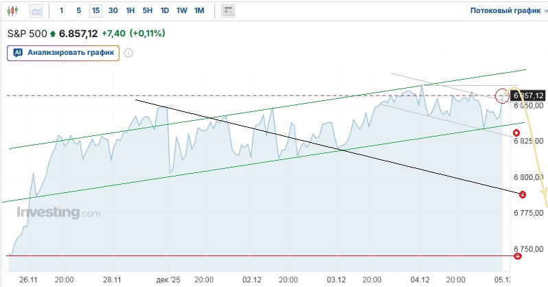Click the info icon beside Анализировать график

point(128,53)
